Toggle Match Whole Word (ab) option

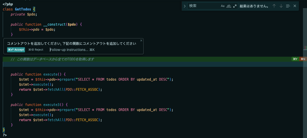coord(228,6)
